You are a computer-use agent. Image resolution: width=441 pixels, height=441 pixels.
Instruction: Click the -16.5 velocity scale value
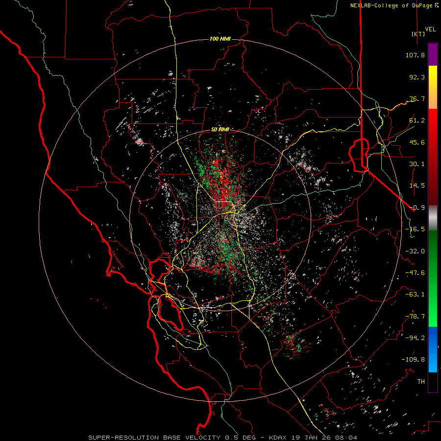tap(415, 229)
